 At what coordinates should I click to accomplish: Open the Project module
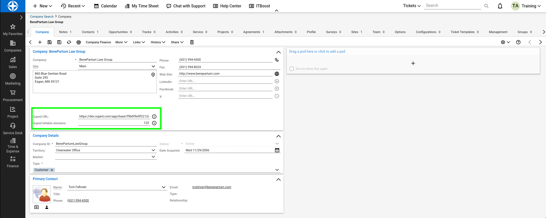[x=13, y=112]
